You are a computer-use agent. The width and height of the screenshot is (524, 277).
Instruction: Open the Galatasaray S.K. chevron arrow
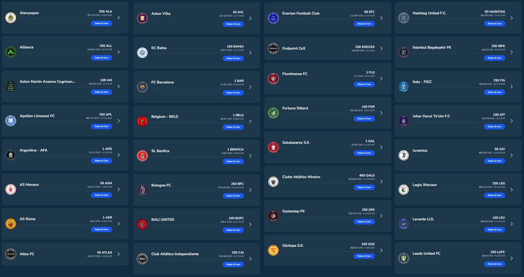click(x=381, y=147)
